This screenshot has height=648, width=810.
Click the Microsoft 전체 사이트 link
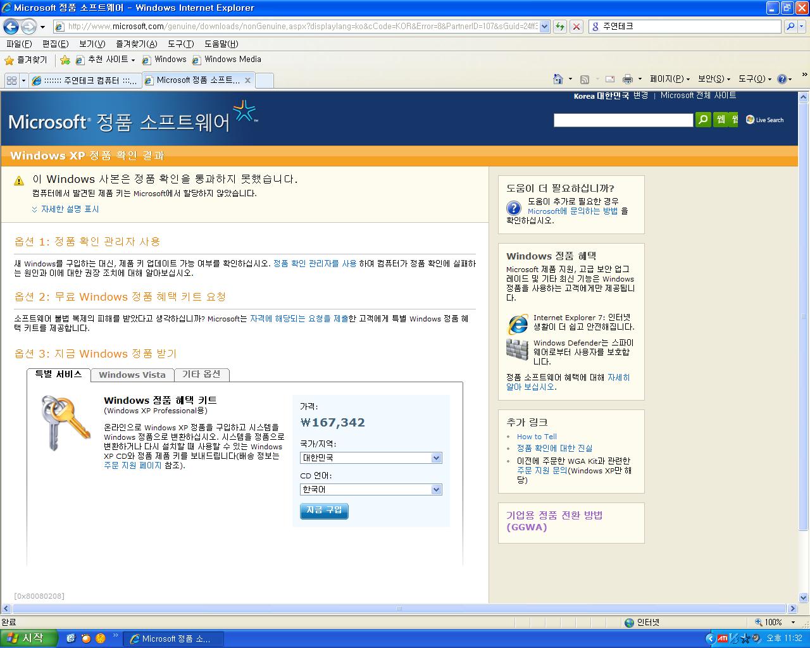pos(698,96)
